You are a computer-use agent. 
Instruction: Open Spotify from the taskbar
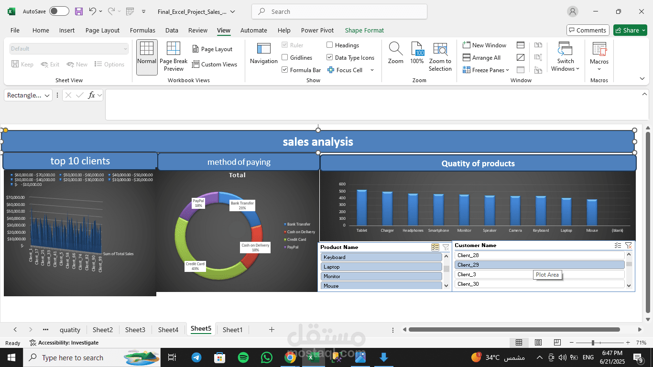coord(243,357)
